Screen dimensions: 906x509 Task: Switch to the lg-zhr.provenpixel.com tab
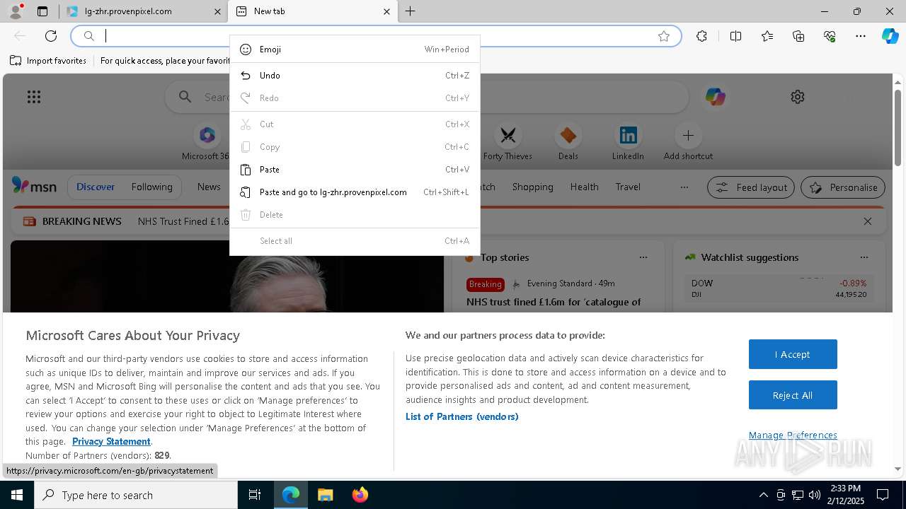click(x=143, y=11)
